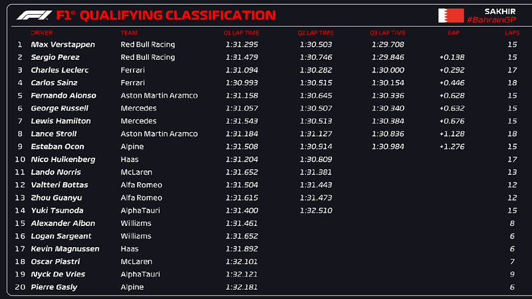Click the TEAM column header
Image resolution: width=532 pixels, height=299 pixels.
[x=129, y=33]
